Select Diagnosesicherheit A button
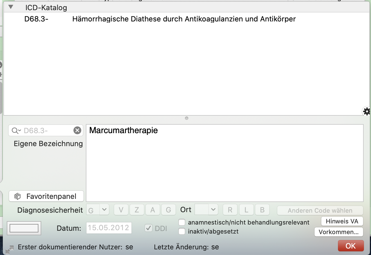Image resolution: width=371 pixels, height=255 pixels. click(153, 210)
